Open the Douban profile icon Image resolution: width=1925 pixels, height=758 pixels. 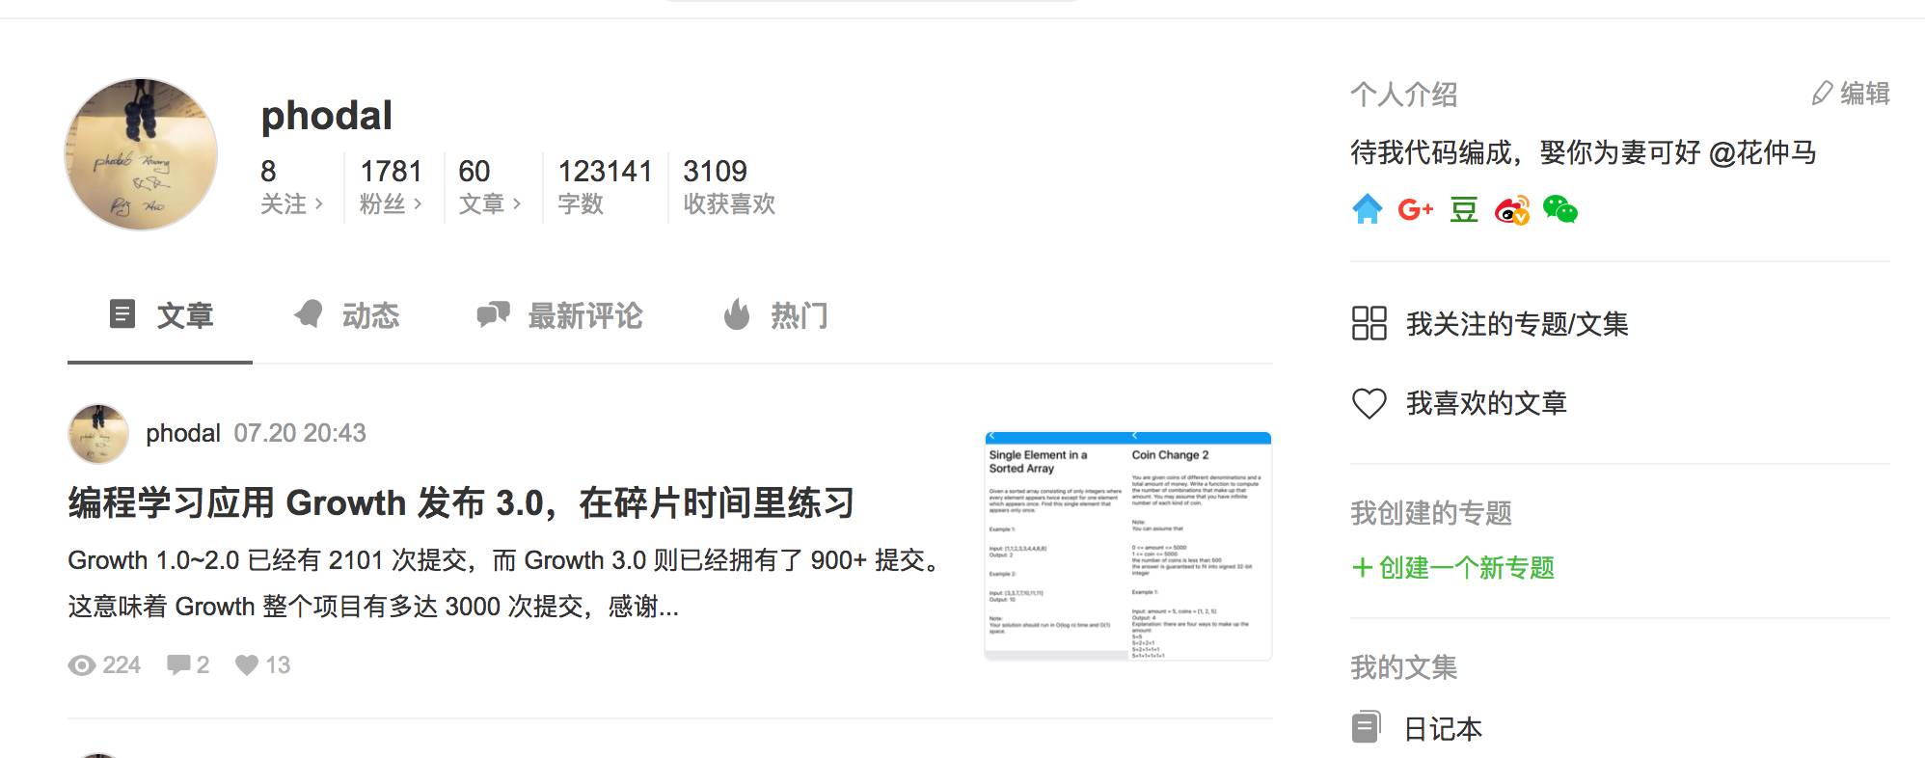1464,209
